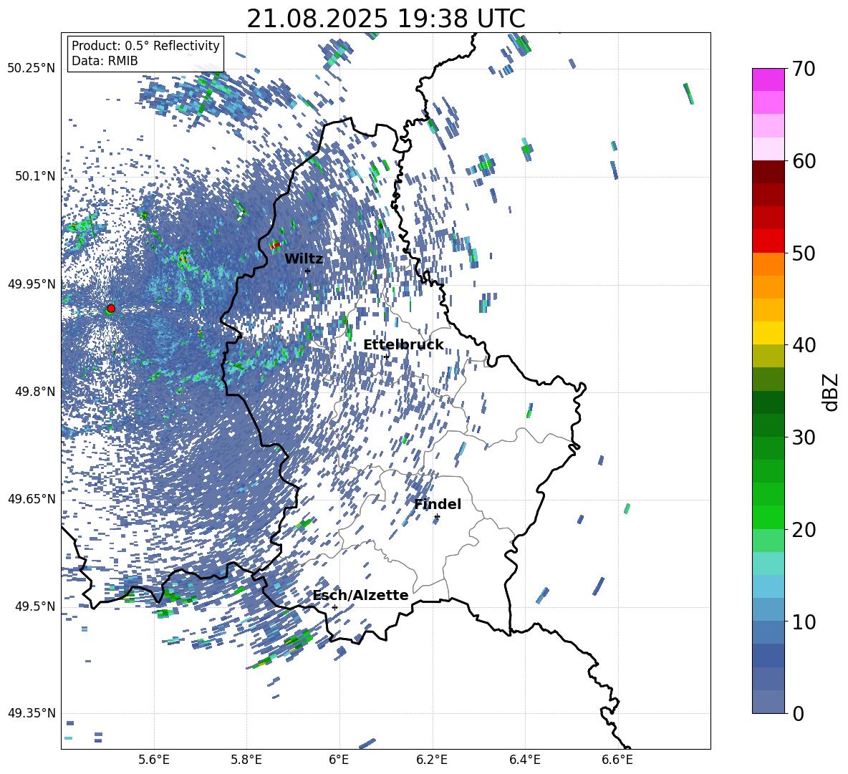Click the 50.25°N latitude tick label
Screen dimensions: 848x774
32,69
